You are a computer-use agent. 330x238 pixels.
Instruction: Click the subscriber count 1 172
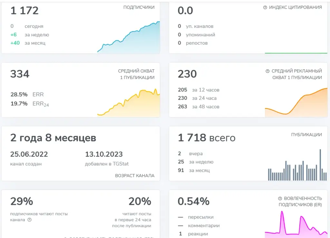pos(24,11)
